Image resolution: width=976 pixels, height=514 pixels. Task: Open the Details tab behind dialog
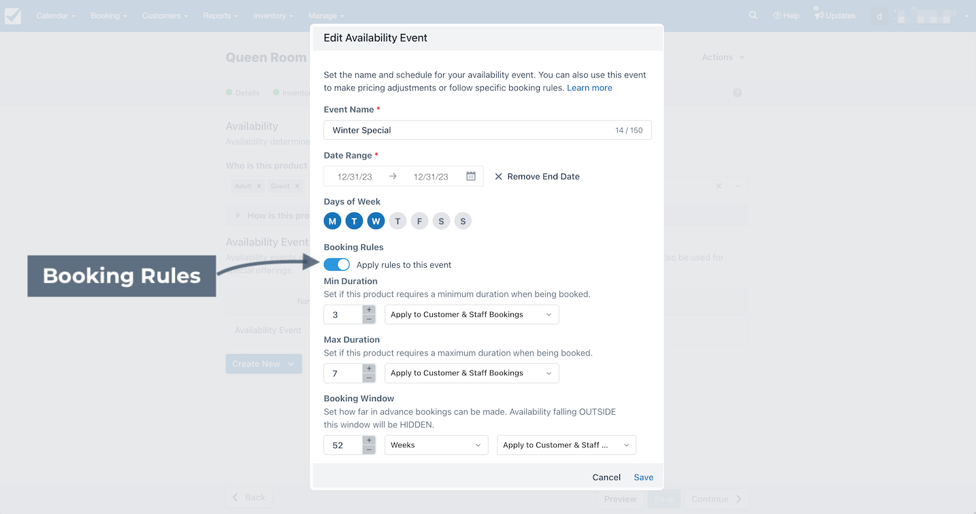pos(243,92)
